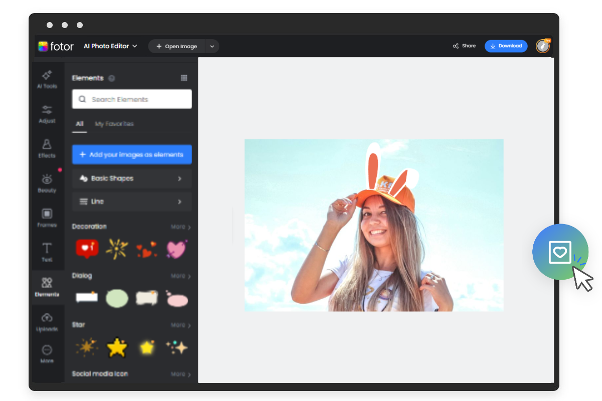This screenshot has width=602, height=401.
Task: Click the grid layout icon beside Elements
Action: click(184, 78)
